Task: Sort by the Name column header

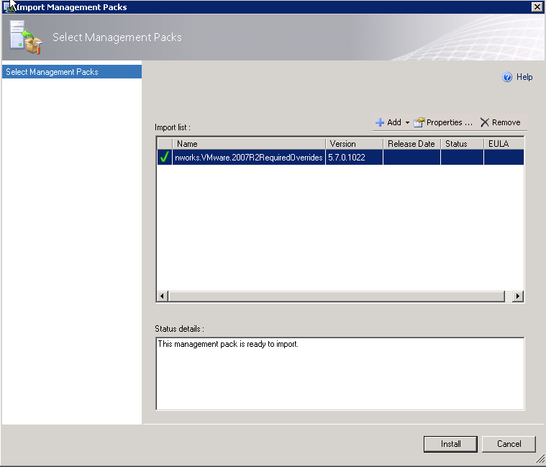Action: tap(249, 143)
